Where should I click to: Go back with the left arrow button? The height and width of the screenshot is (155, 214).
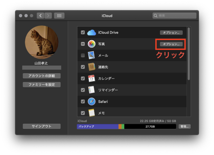pyautogui.click(x=40, y=16)
